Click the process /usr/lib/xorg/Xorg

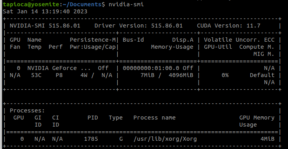[165, 139]
